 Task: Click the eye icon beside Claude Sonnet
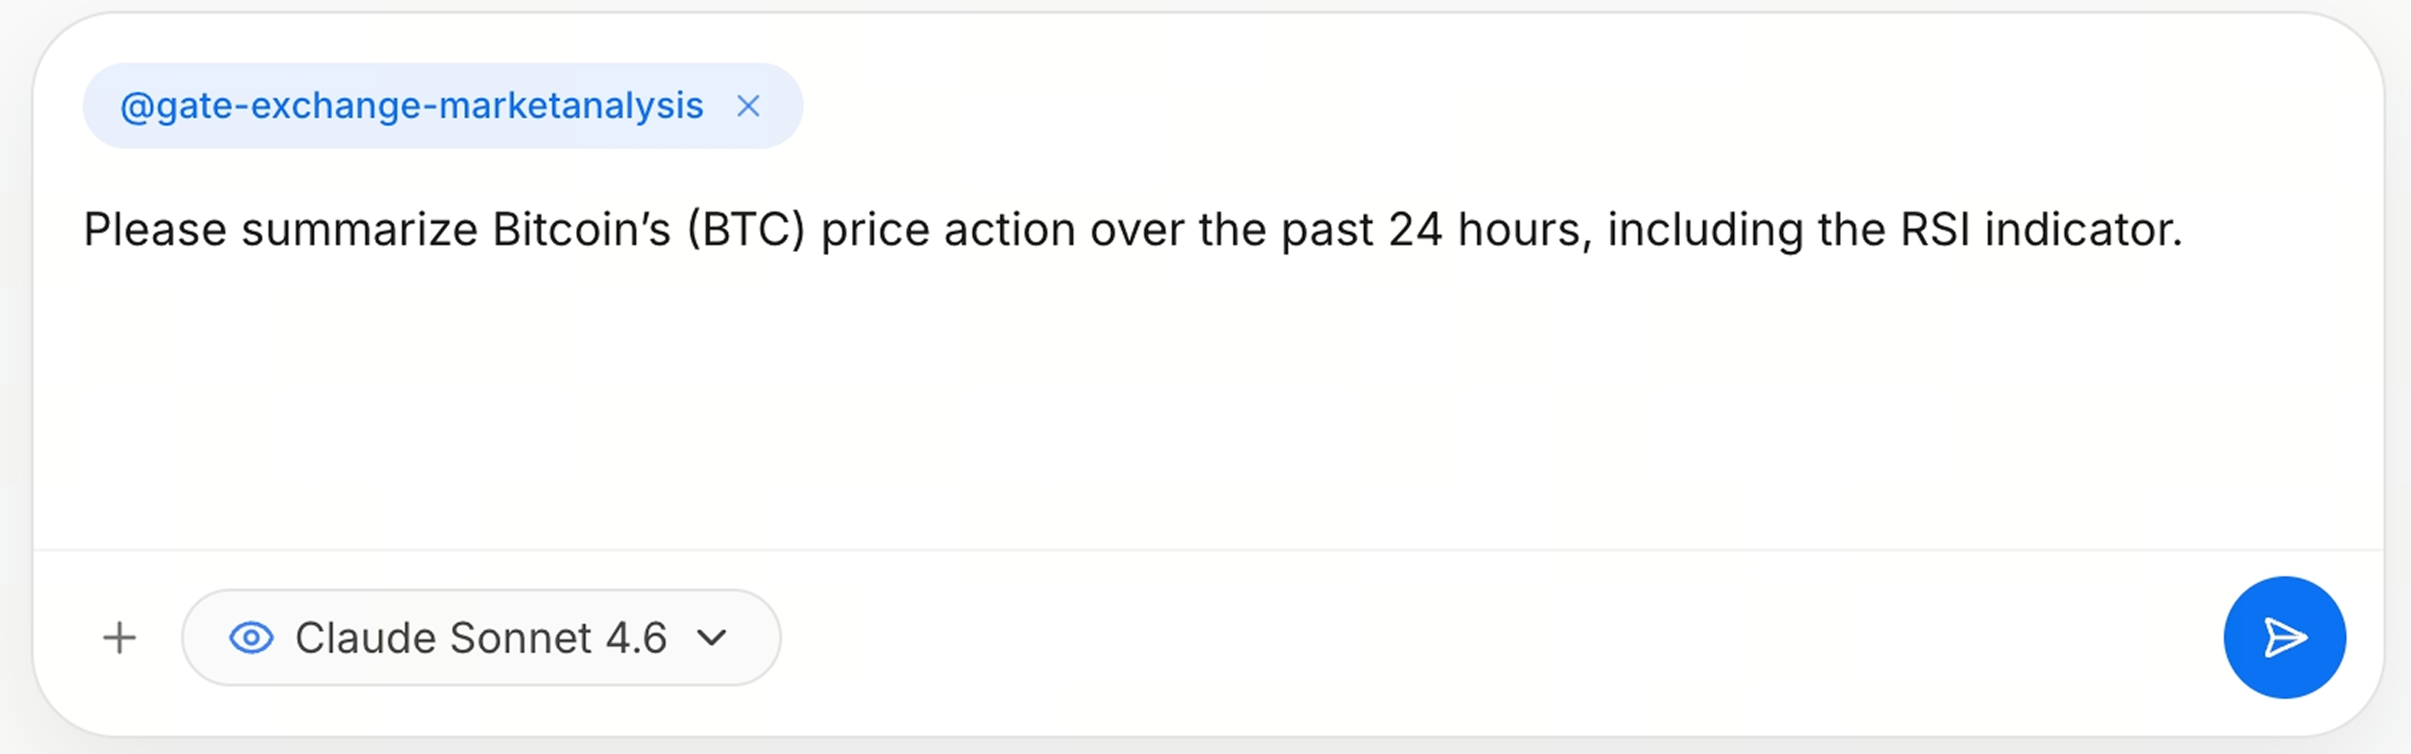click(x=251, y=638)
